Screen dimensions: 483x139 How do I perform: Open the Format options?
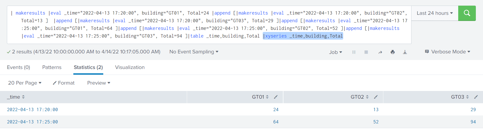(x=64, y=83)
